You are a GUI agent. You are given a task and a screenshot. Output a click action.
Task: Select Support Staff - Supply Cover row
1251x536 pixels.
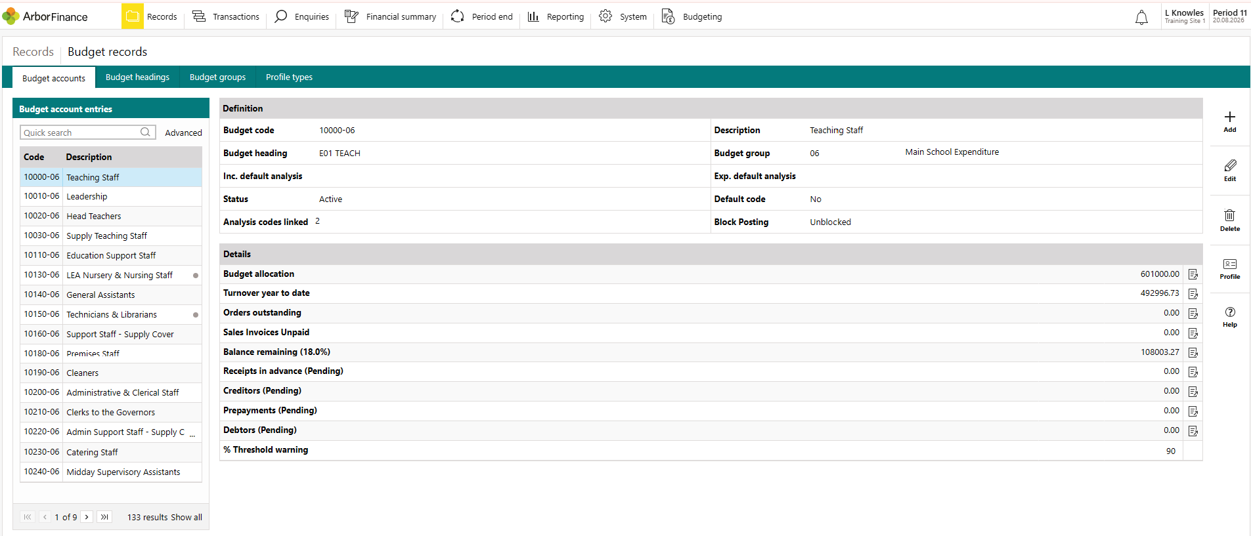pyautogui.click(x=111, y=335)
